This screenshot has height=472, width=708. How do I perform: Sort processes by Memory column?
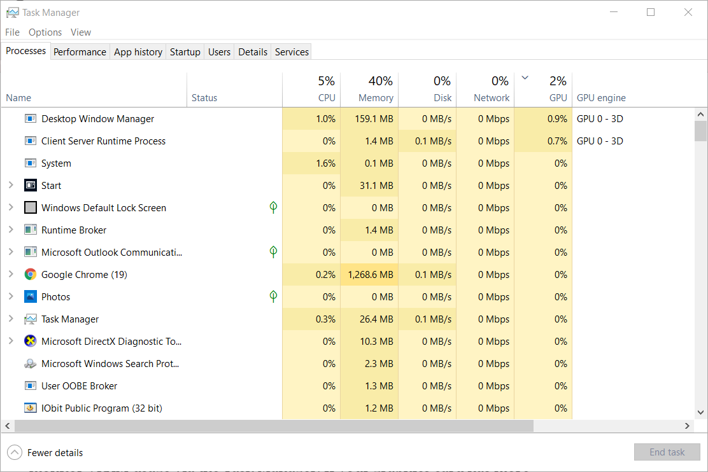point(369,90)
